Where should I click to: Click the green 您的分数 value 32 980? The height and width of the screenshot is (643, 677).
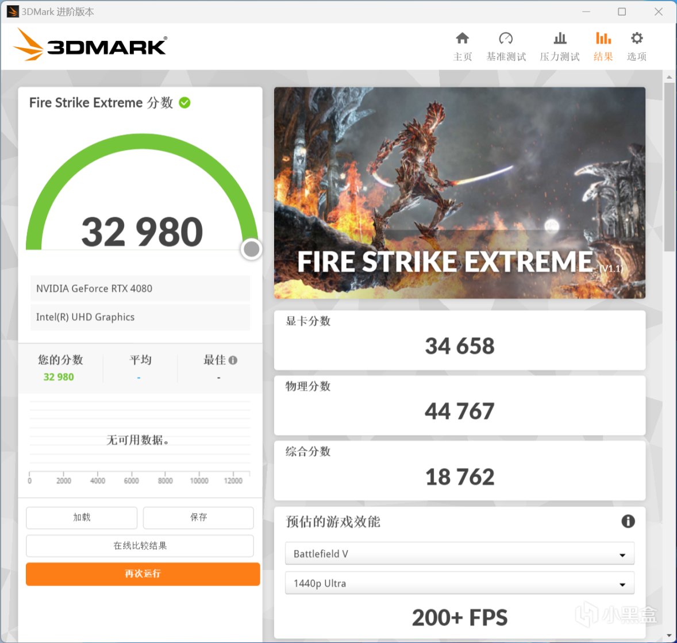(59, 377)
